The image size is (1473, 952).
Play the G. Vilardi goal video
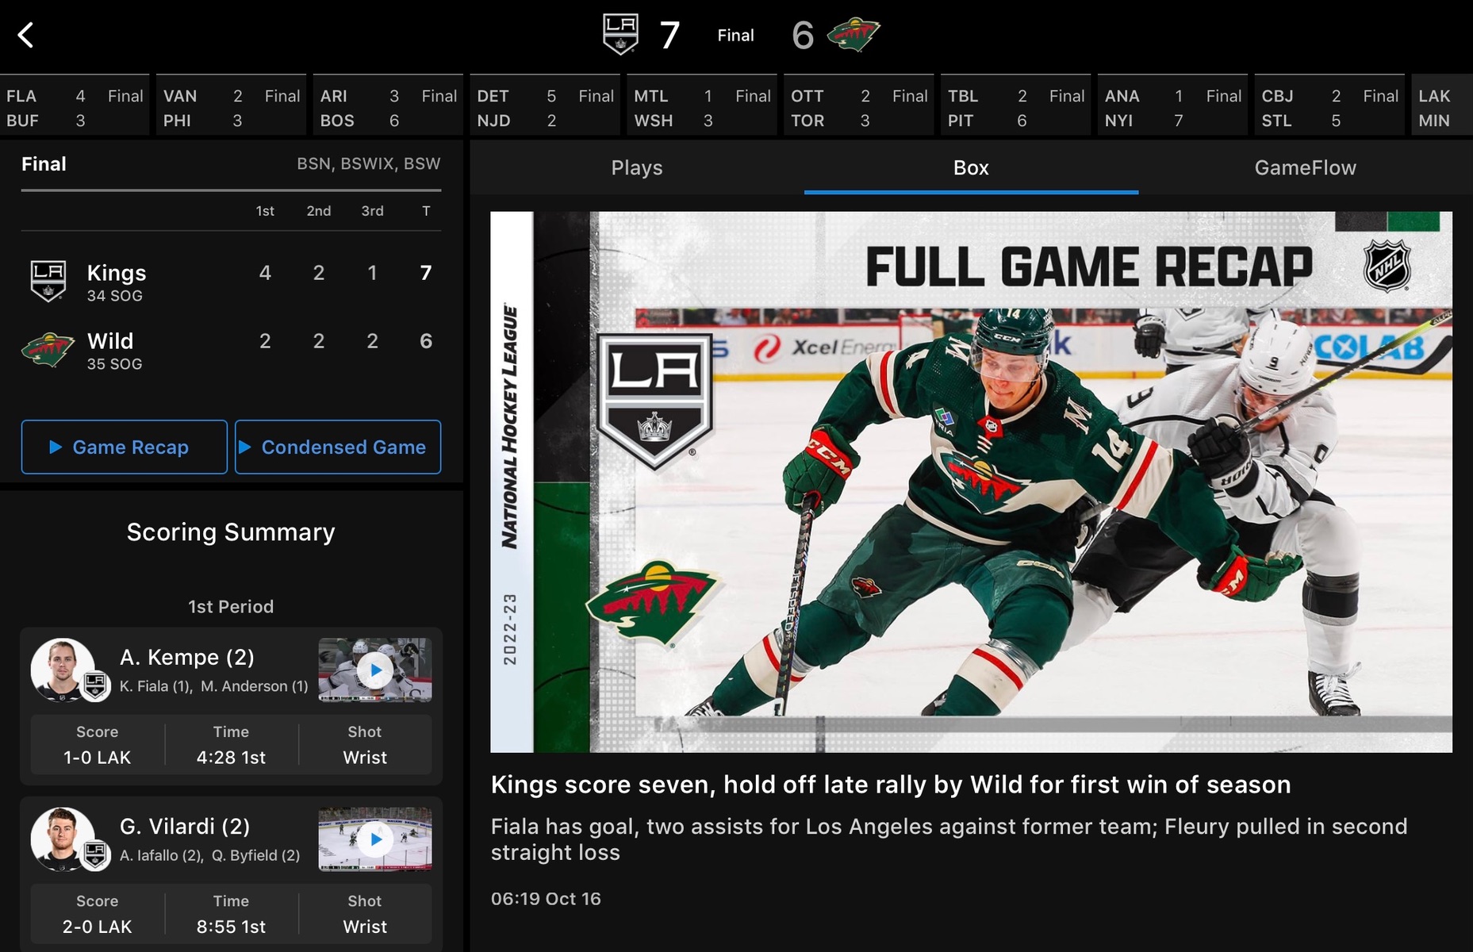click(375, 839)
